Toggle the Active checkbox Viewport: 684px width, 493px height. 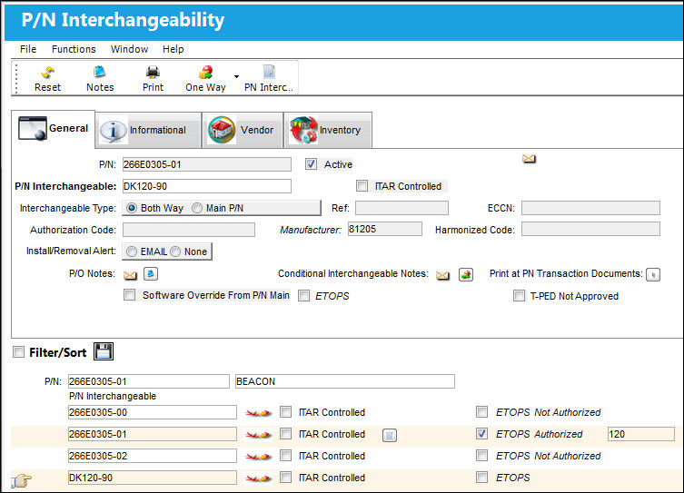coord(311,164)
